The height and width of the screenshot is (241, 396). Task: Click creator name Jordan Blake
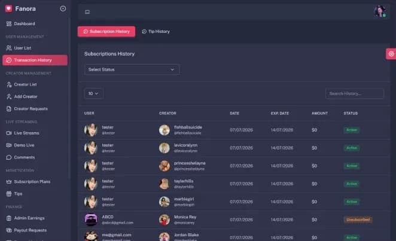click(x=187, y=235)
